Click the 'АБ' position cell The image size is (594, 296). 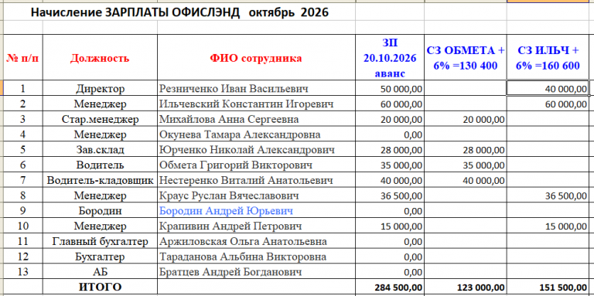click(100, 272)
